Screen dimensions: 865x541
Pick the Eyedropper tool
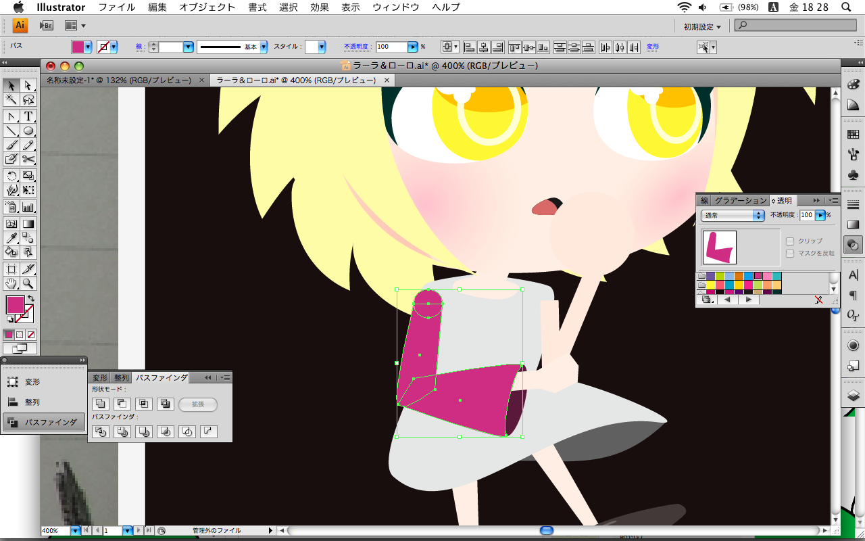pos(11,238)
